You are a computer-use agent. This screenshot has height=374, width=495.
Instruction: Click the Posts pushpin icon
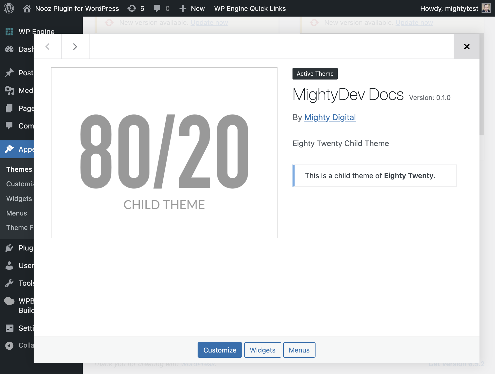pyautogui.click(x=9, y=73)
